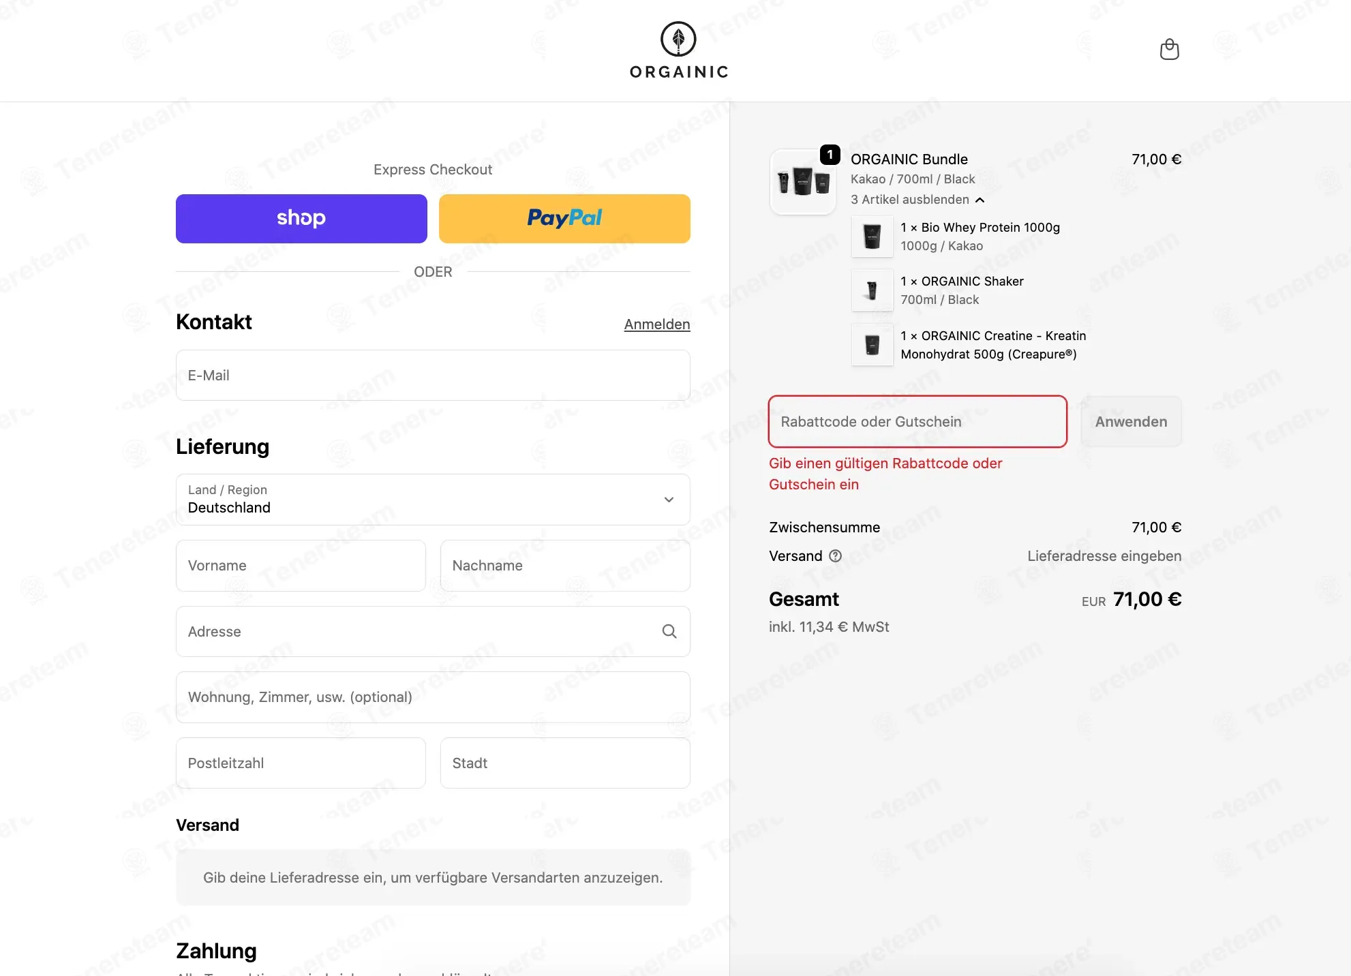The width and height of the screenshot is (1351, 976).
Task: Click the Bio Whey Protein 1000g thumbnail
Action: click(872, 237)
